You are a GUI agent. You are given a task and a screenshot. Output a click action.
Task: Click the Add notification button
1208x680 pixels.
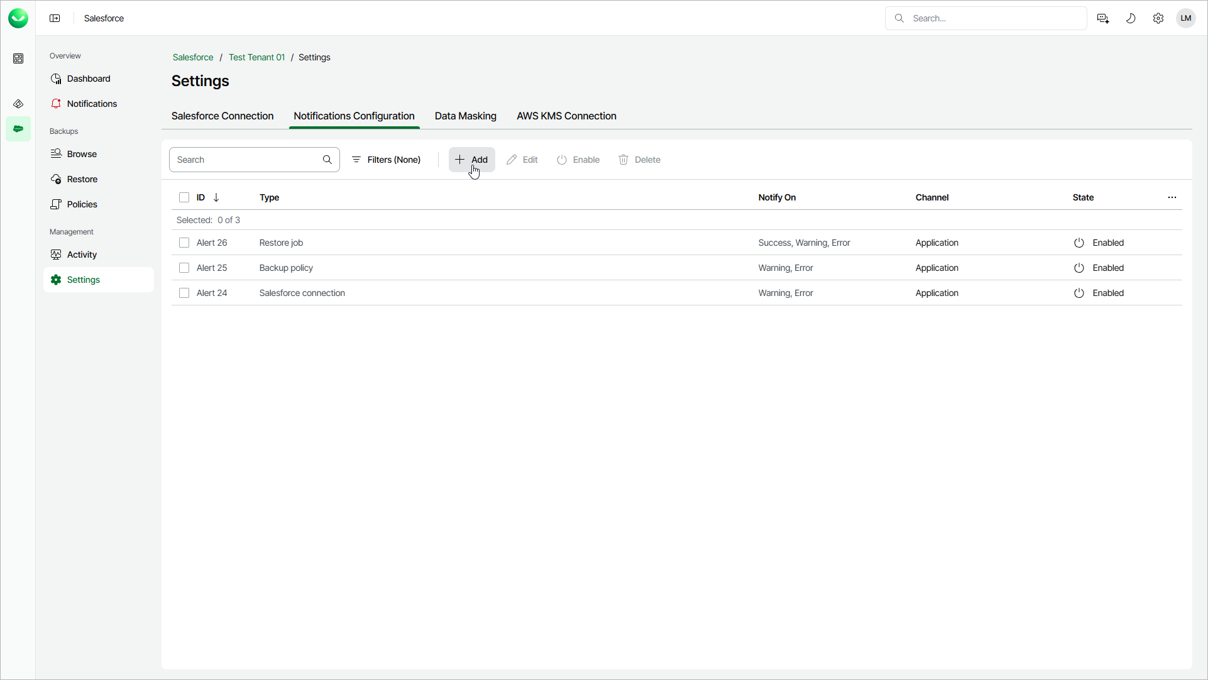point(471,160)
